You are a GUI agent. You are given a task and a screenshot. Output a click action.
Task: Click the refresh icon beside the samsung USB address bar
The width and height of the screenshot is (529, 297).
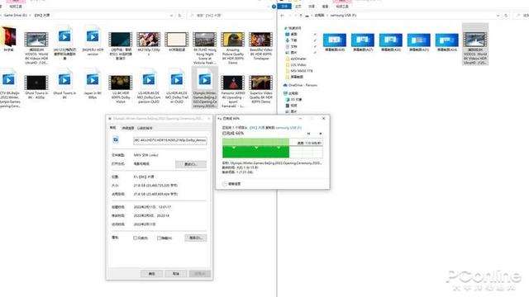click(505, 16)
